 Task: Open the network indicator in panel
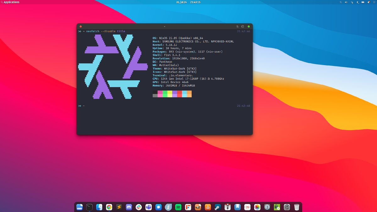[352, 2]
